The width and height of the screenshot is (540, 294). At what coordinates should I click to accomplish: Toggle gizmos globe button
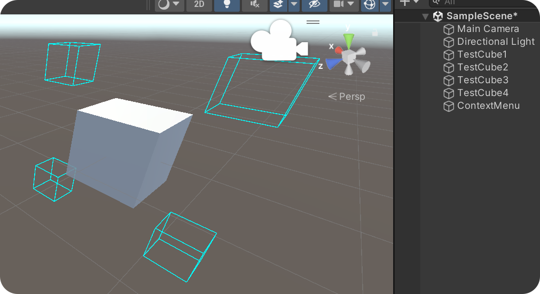pyautogui.click(x=370, y=4)
